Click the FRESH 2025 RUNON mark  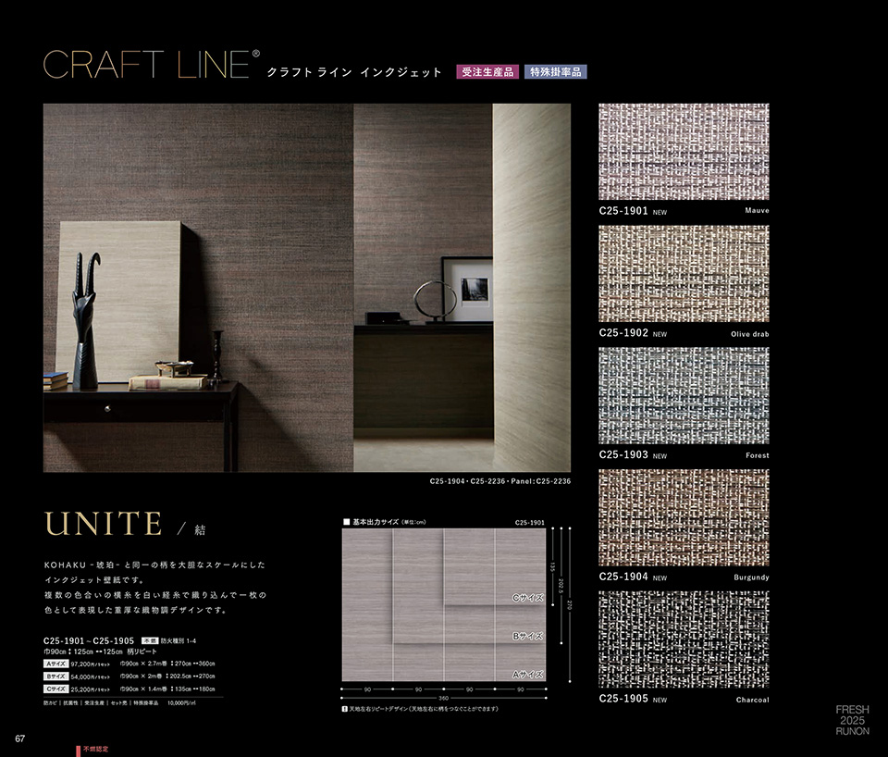[x=852, y=720]
